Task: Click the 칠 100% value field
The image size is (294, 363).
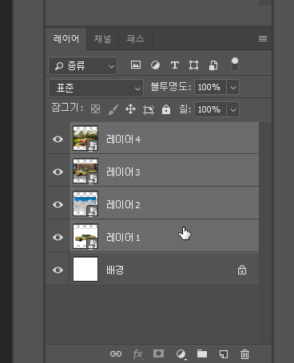Action: pos(210,109)
